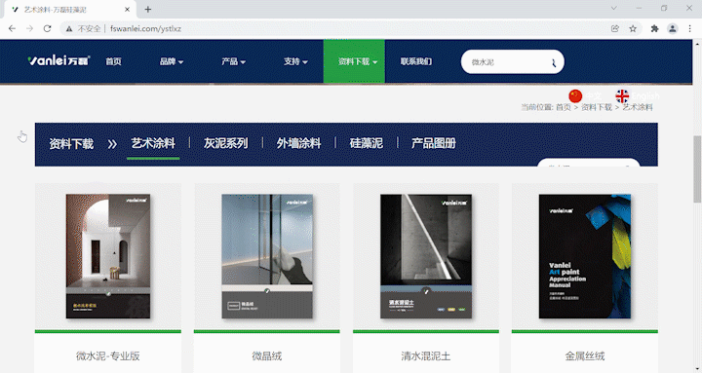702x373 pixels.
Task: Bookmark this page with the star icon
Action: (x=633, y=28)
